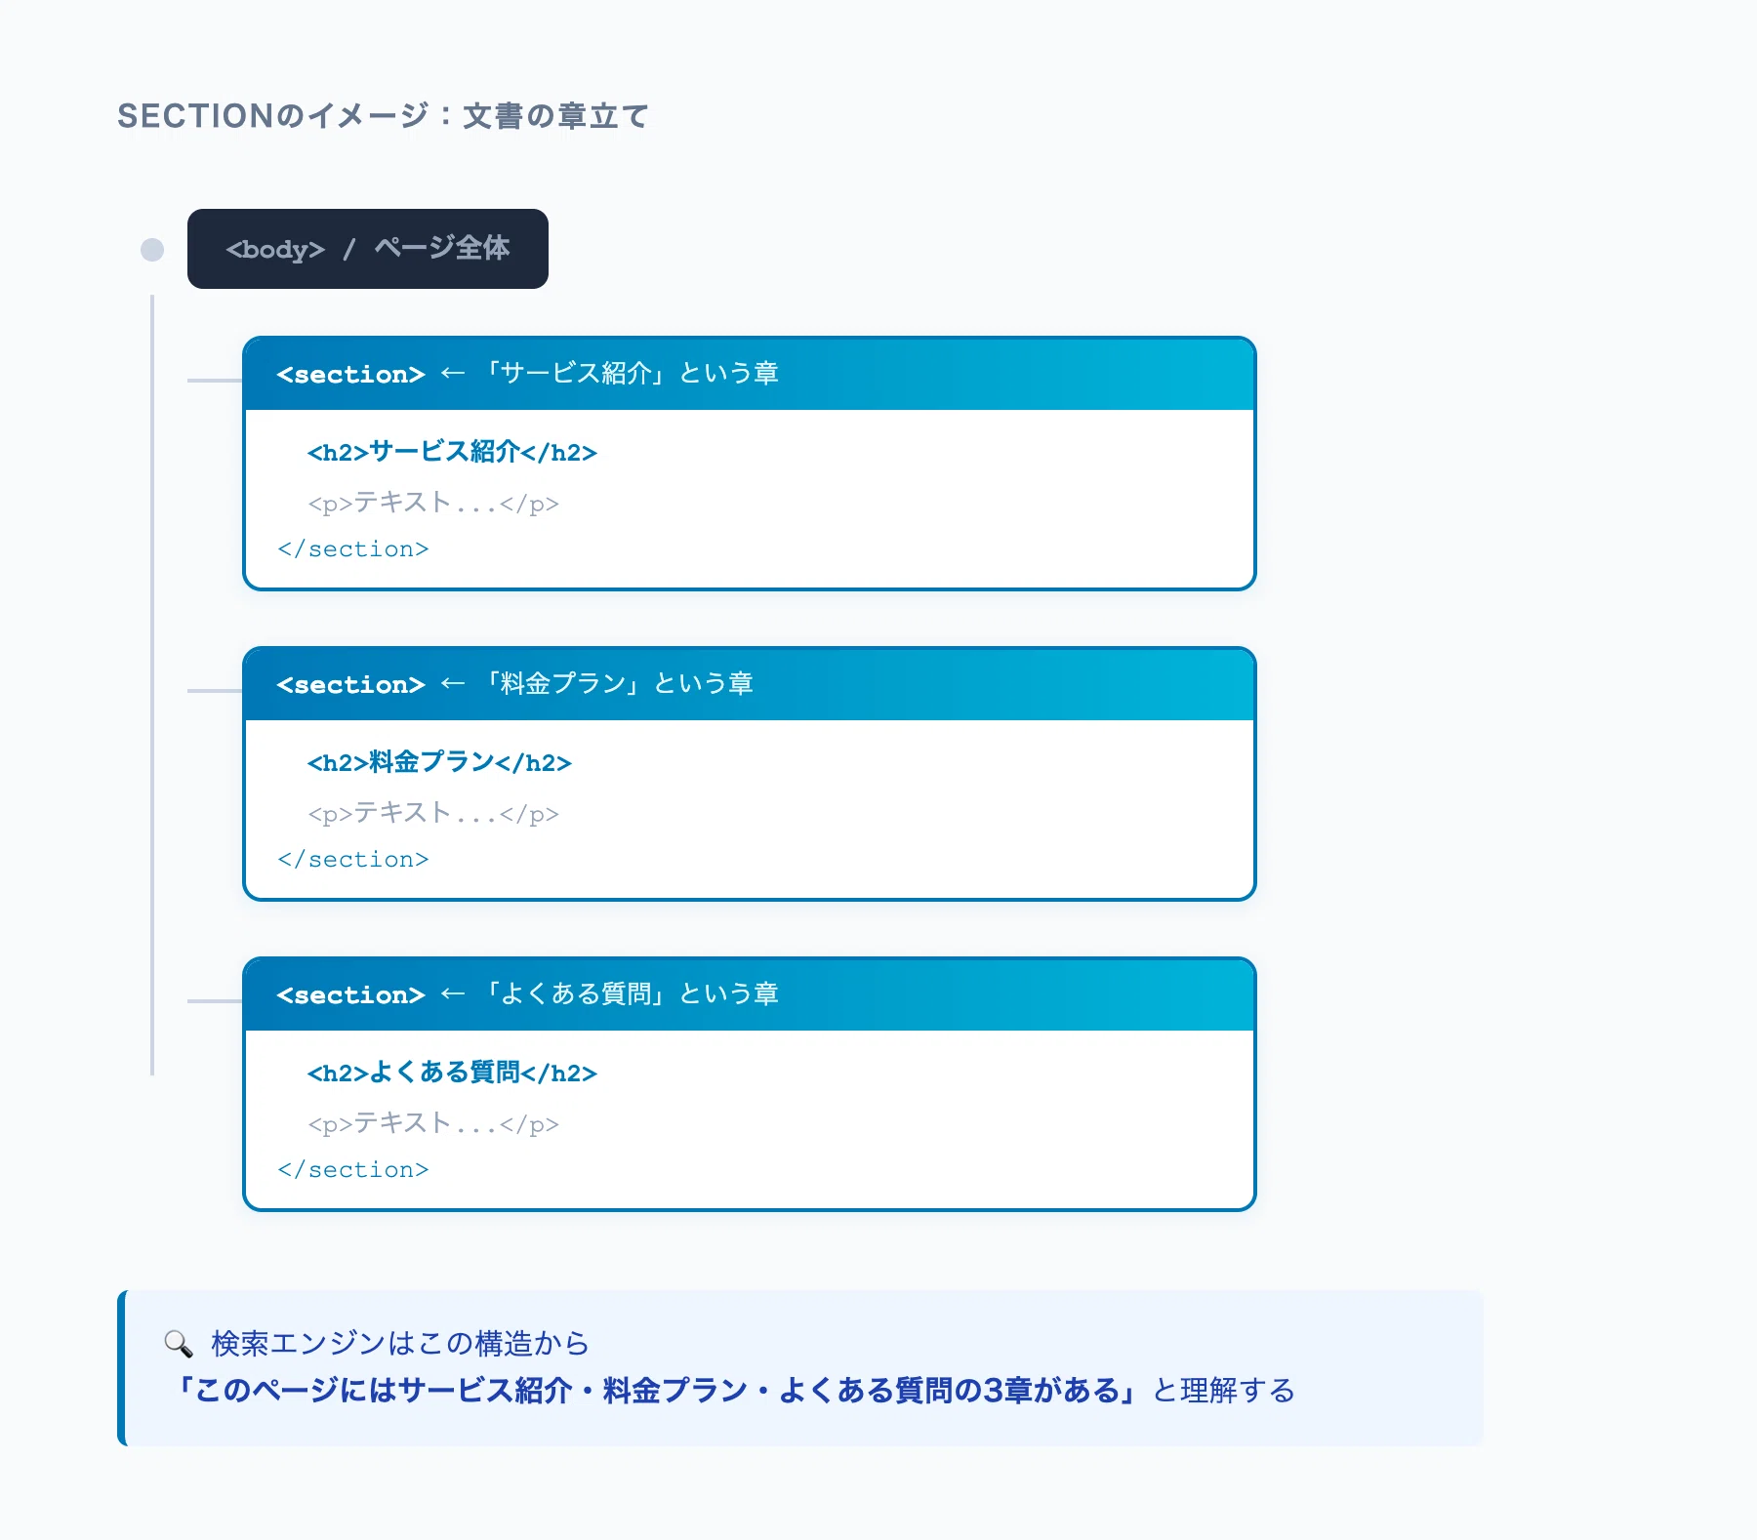This screenshot has height=1540, width=1757.
Task: Click the </section> closing tag in サービス紹介 card
Action: tap(353, 549)
